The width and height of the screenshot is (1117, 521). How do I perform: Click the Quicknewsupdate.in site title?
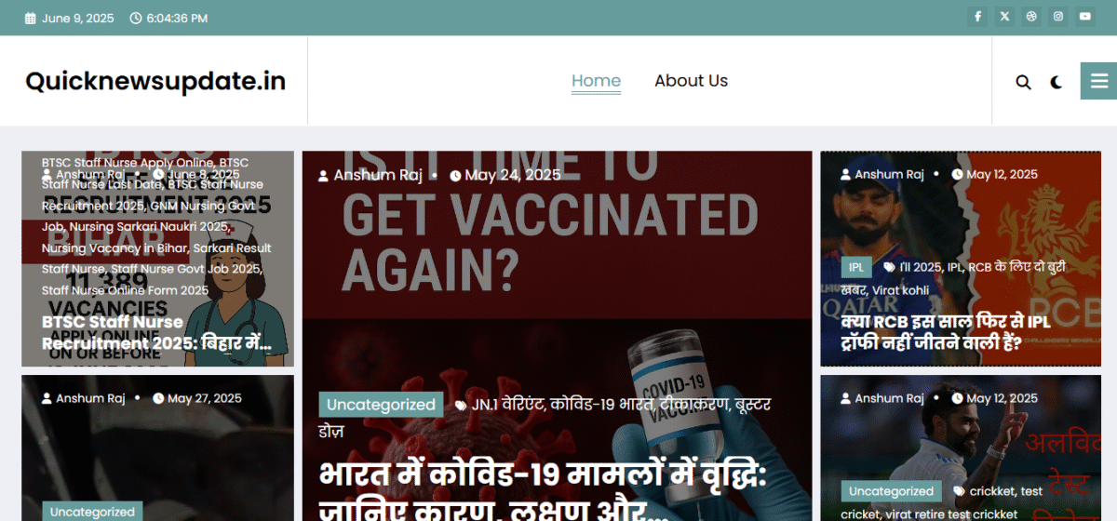point(155,81)
